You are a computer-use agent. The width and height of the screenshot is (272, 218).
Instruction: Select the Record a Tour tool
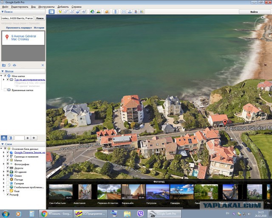click(84, 11)
